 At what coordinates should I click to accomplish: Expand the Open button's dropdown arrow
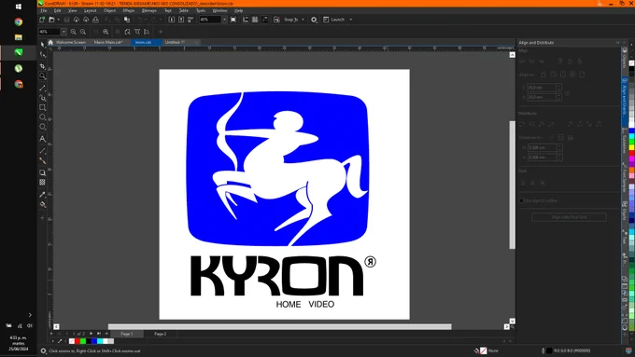point(58,20)
